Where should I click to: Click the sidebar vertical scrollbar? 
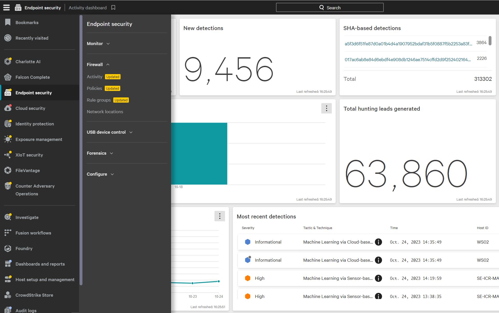click(x=81, y=150)
